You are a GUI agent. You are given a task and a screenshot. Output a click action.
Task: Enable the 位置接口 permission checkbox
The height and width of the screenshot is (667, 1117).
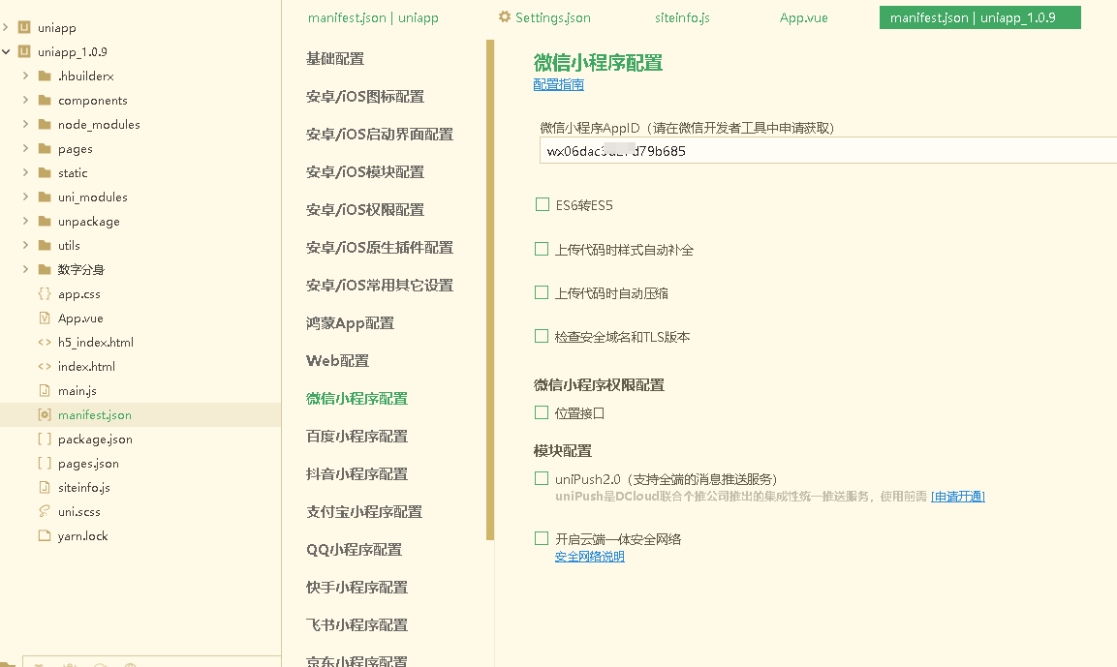point(542,411)
